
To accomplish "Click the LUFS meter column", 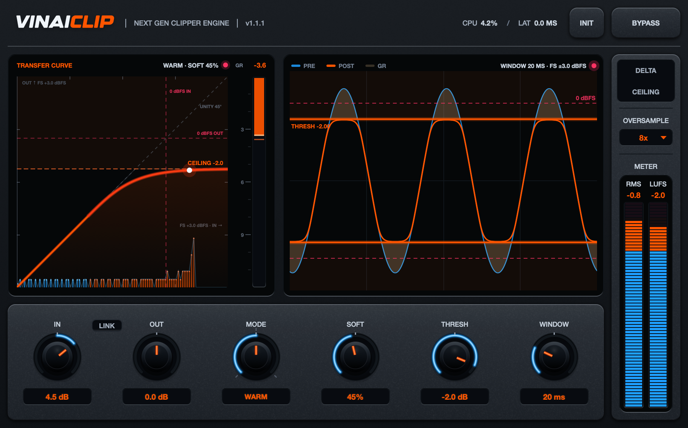I will pyautogui.click(x=658, y=305).
